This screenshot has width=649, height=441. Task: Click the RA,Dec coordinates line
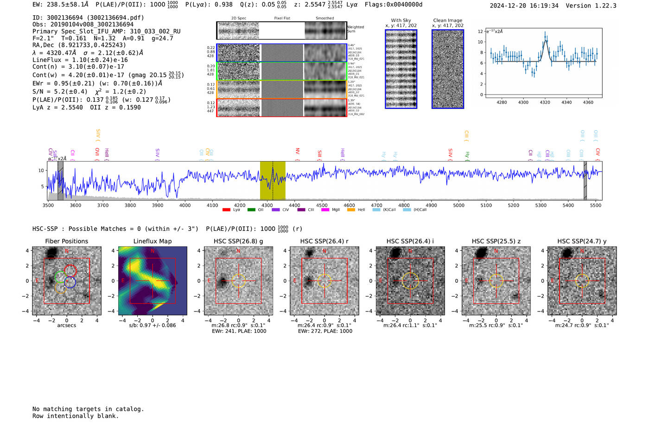click(79, 45)
